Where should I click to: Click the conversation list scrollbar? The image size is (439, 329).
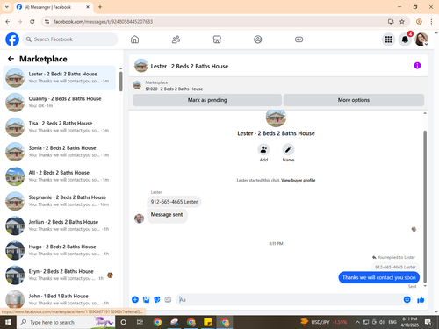(120, 82)
